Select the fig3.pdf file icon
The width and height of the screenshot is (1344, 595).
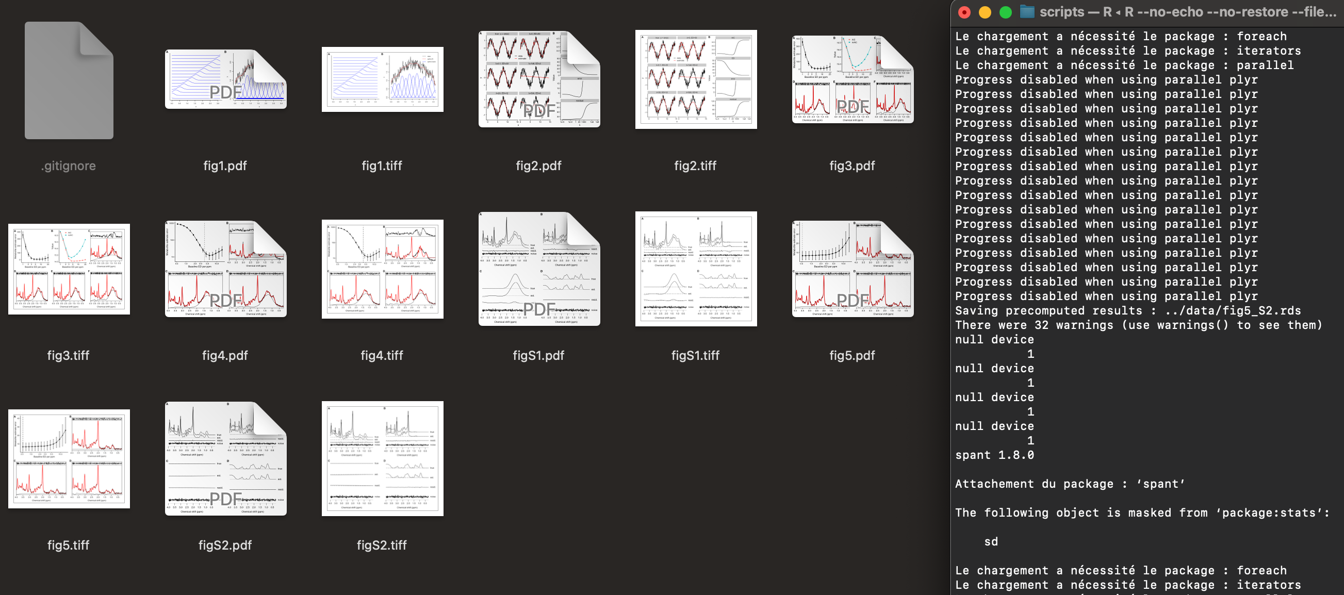point(852,79)
